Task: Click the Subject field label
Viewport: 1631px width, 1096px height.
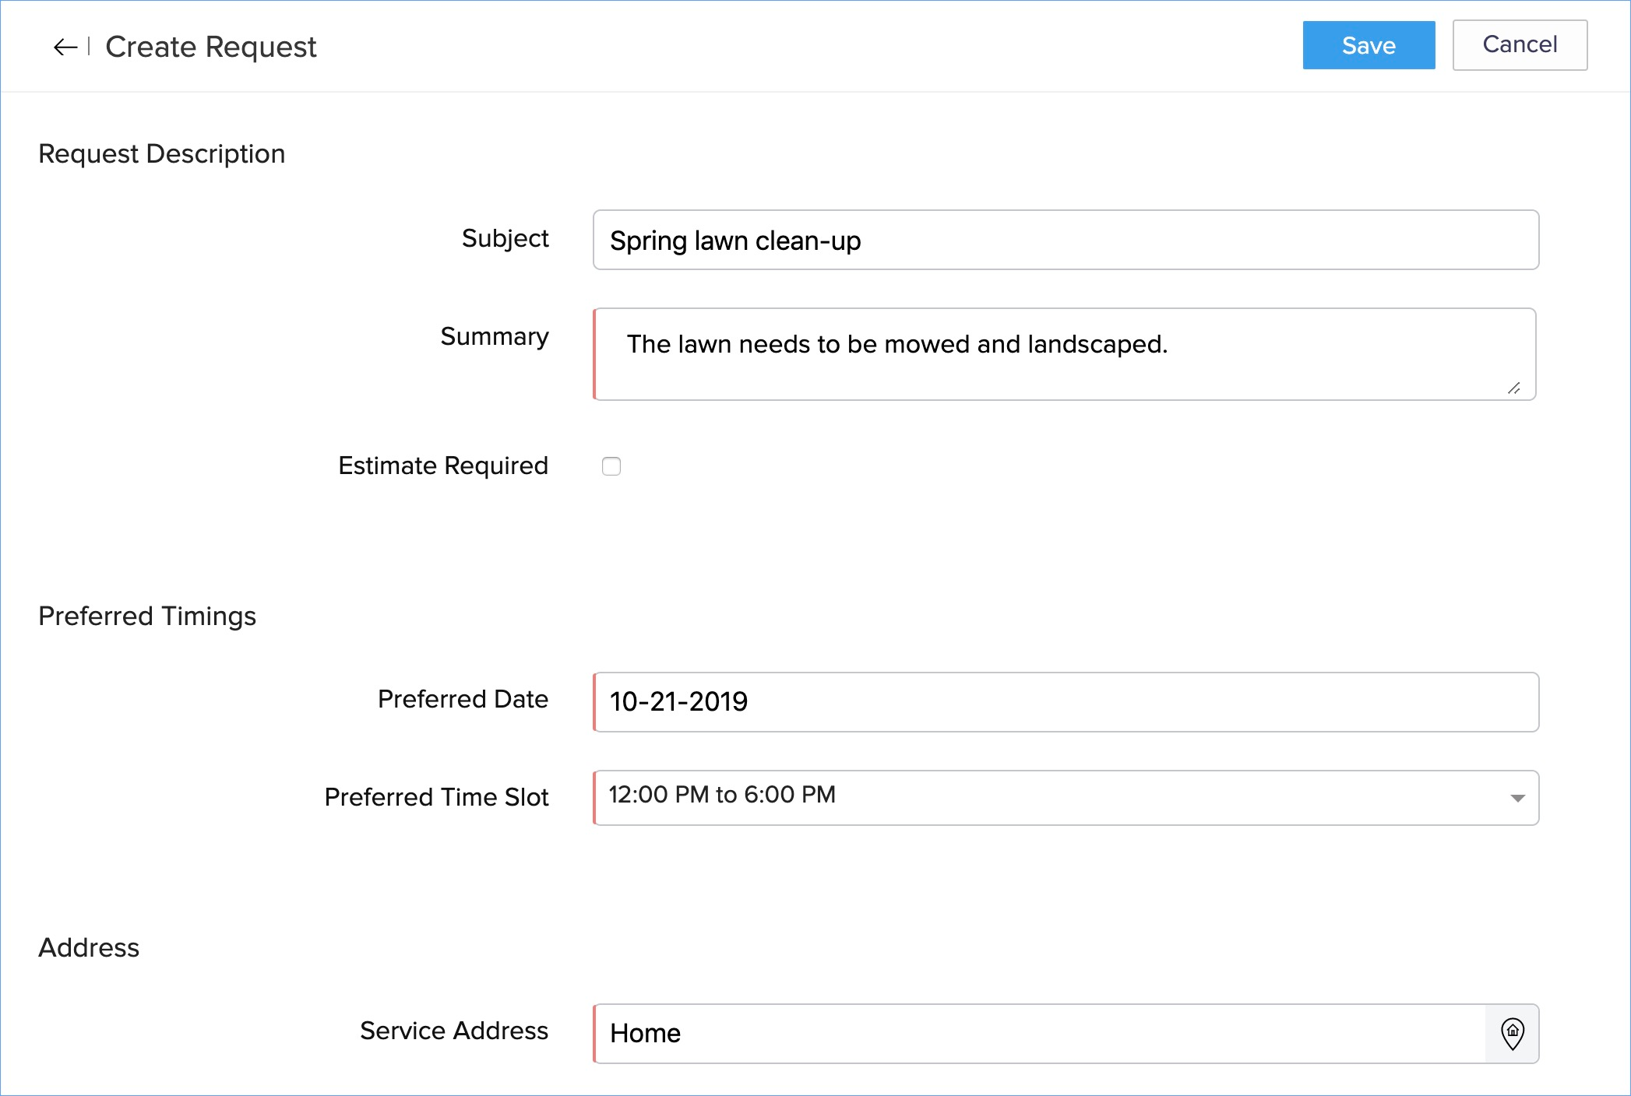Action: (505, 238)
